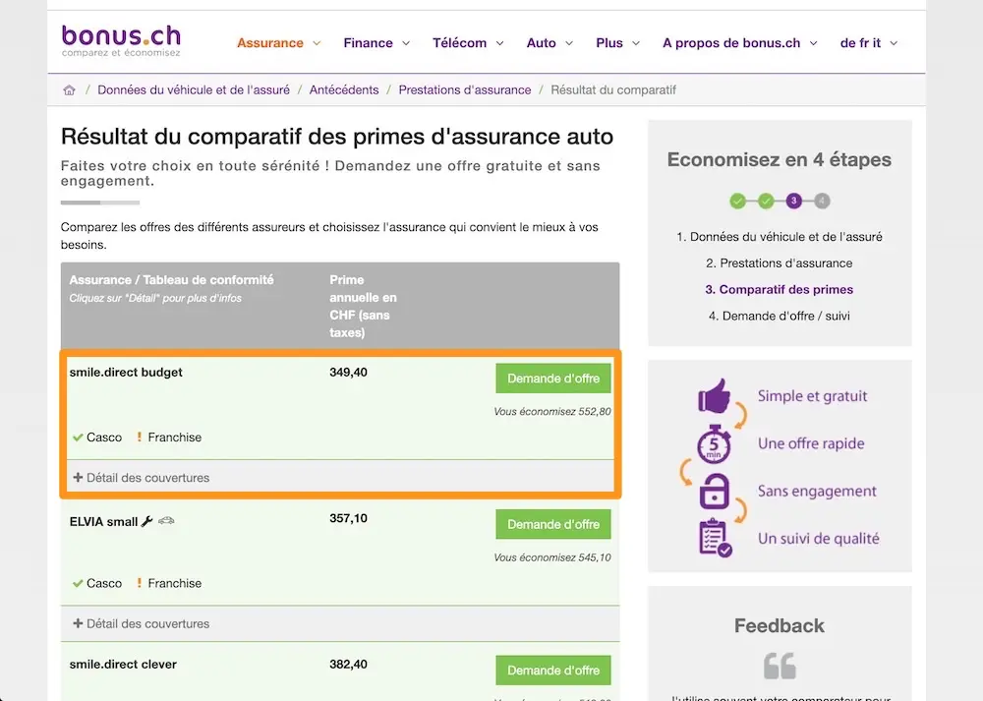This screenshot has width=983, height=701.
Task: Click the first green checkmark step circle
Action: point(738,202)
